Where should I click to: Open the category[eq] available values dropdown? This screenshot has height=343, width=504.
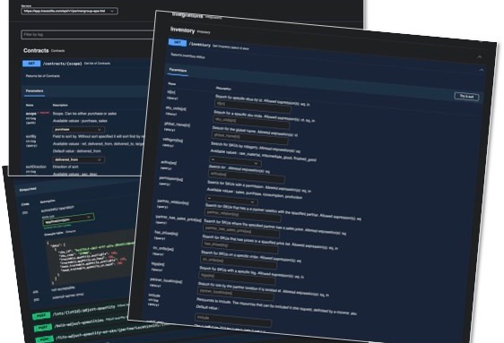[x=235, y=161]
